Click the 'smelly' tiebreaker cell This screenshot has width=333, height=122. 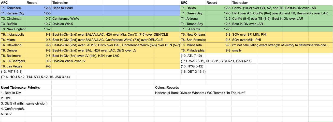click(x=237, y=50)
